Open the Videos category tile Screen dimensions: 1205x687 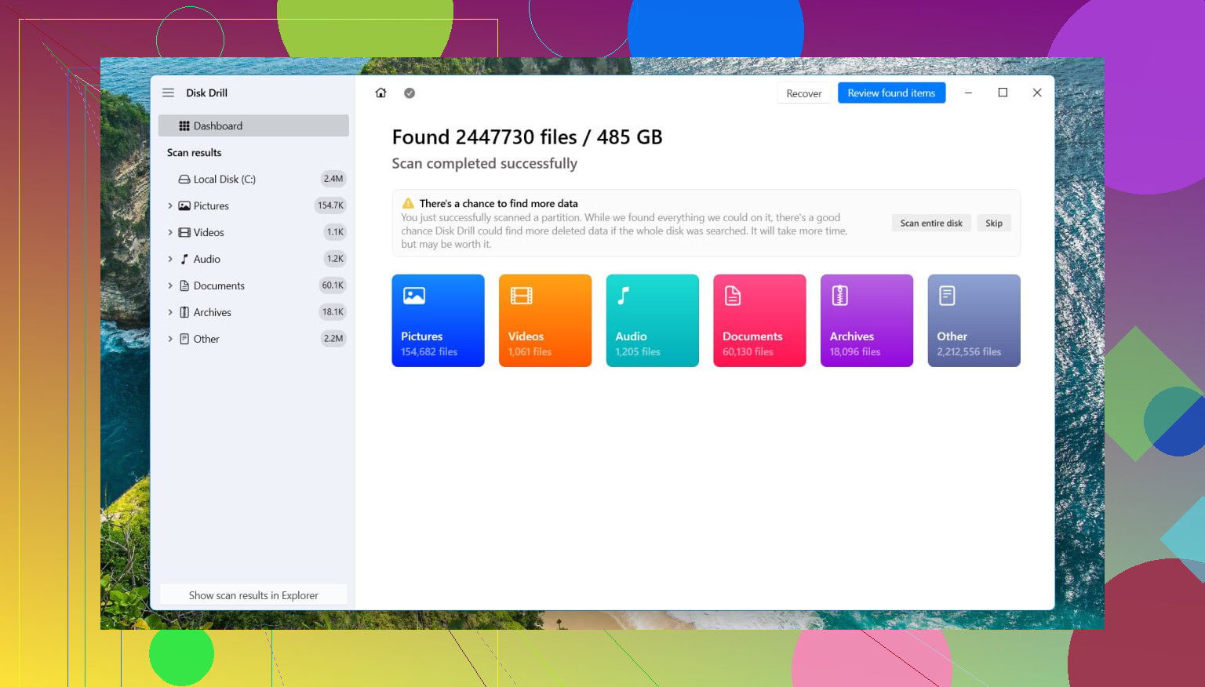point(545,321)
